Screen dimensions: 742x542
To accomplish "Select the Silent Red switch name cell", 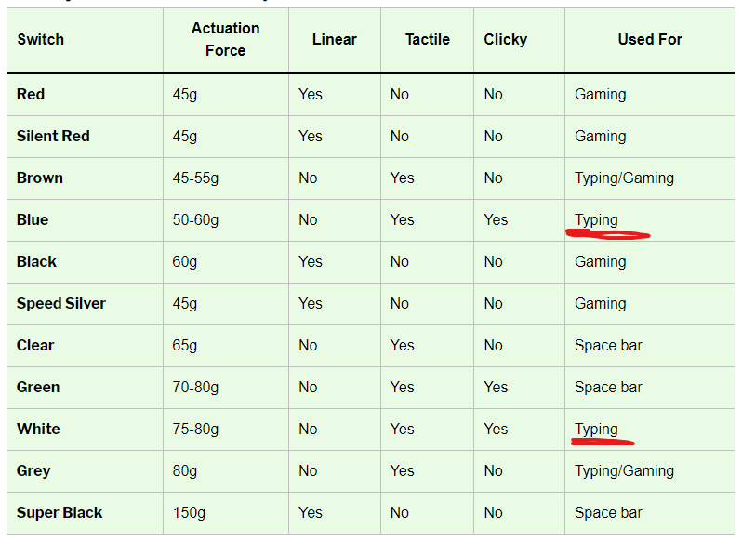I will tap(53, 136).
